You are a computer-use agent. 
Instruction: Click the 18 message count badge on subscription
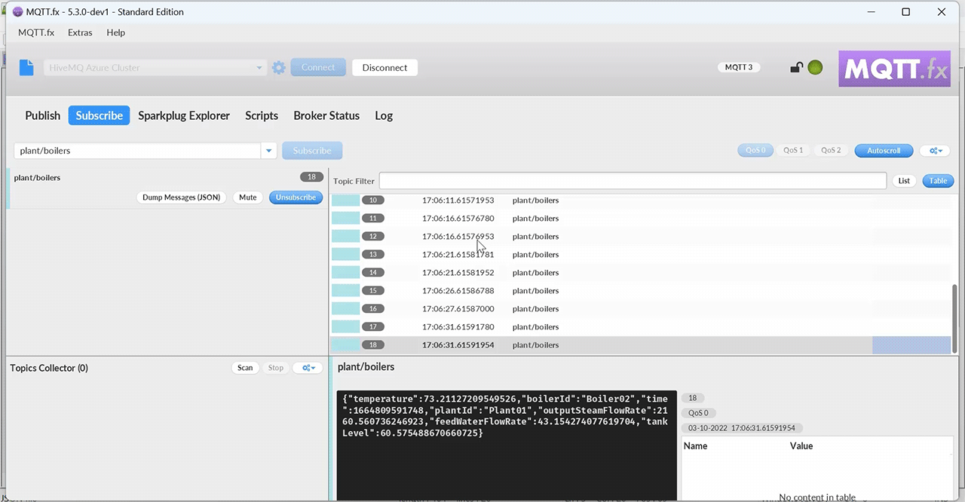[311, 177]
